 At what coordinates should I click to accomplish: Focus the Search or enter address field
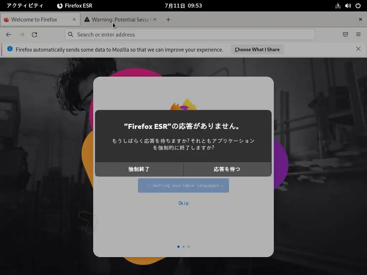click(190, 35)
